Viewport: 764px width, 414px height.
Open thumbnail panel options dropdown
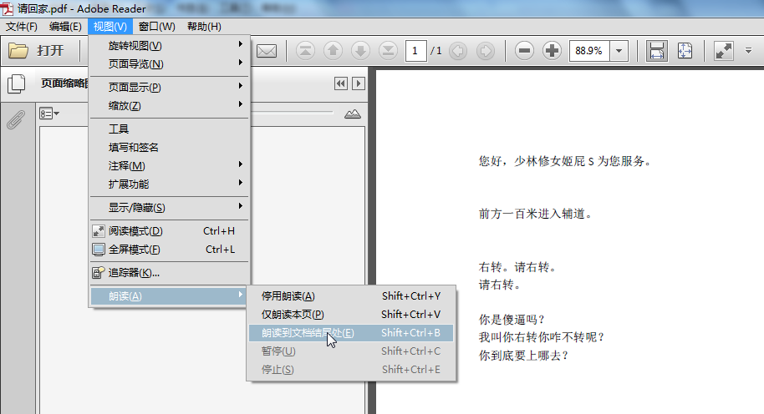point(49,114)
